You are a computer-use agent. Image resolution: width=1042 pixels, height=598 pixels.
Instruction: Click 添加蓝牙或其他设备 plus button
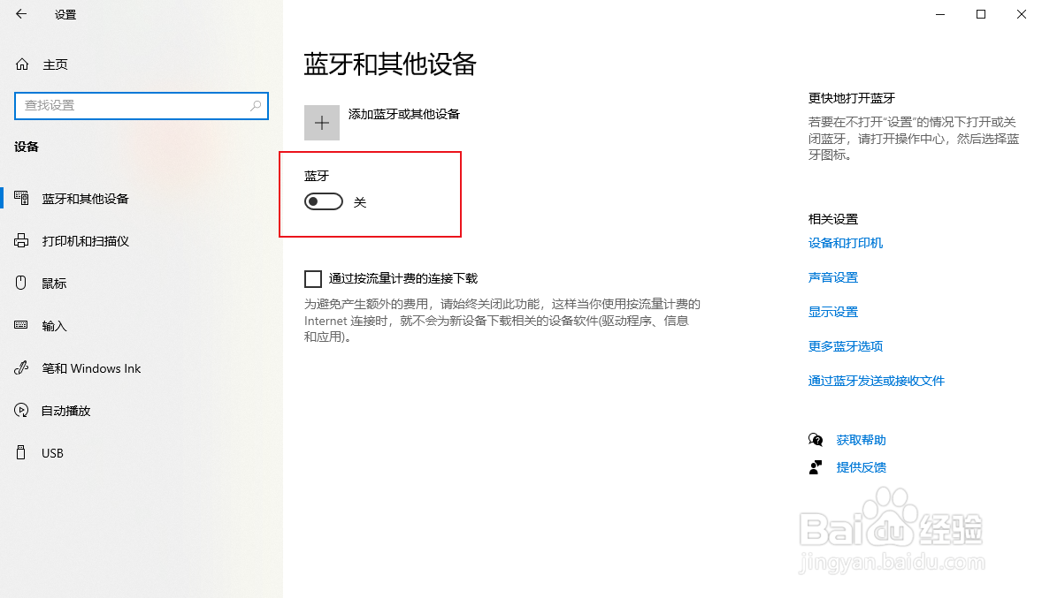tap(321, 122)
